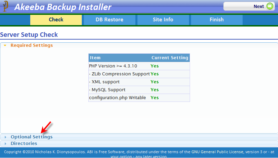Image resolution: width=278 pixels, height=158 pixels.
Task: Click Yes value for XML support
Action: 155,82
